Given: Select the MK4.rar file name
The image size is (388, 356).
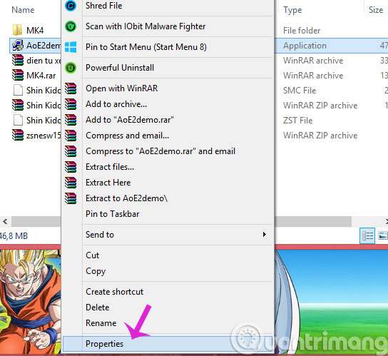Looking at the screenshot, I should coord(41,76).
